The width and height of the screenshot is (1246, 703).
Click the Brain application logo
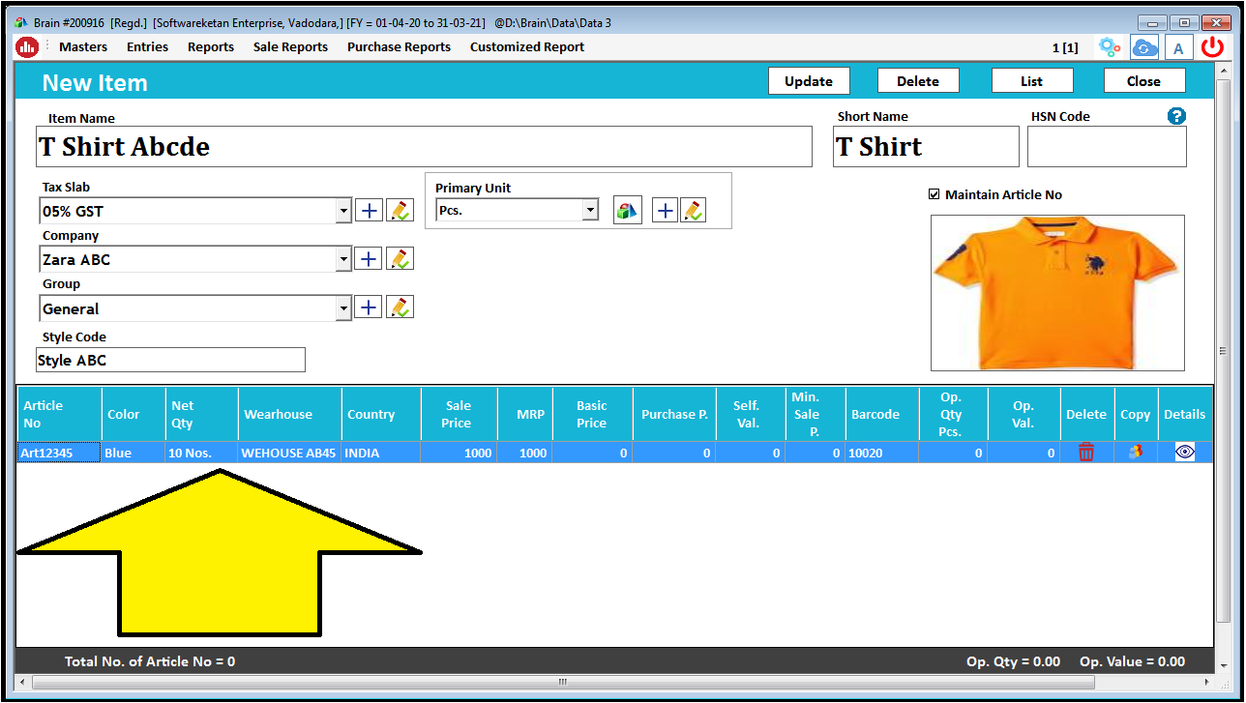(26, 46)
